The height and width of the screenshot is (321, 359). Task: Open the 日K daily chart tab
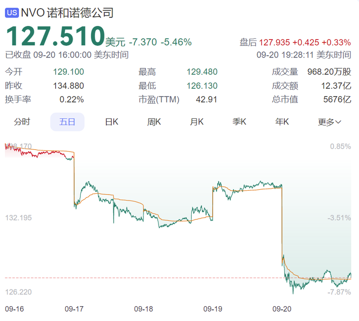[111, 122]
